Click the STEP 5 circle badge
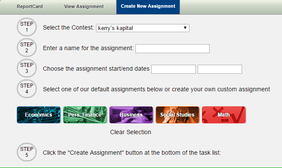The image size is (282, 168). pyautogui.click(x=27, y=152)
